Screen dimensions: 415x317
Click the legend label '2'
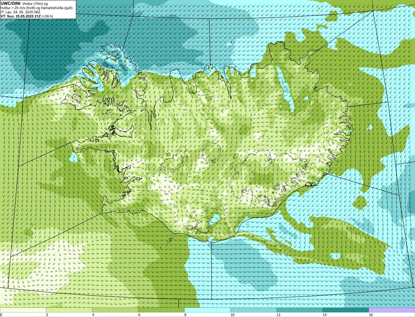pyautogui.click(x=47, y=315)
